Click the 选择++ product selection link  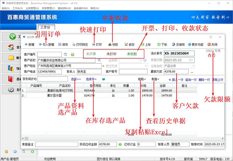[x=76, y=79]
